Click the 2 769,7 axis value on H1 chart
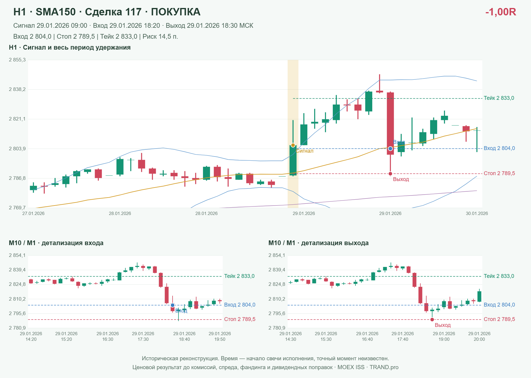 [x=17, y=208]
